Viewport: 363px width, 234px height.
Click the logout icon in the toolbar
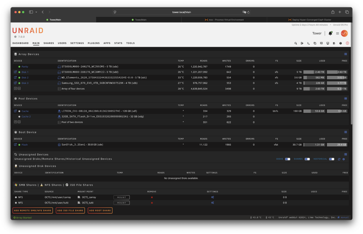pos(302,43)
